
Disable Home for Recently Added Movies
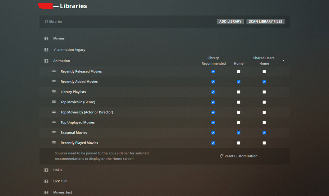click(238, 82)
